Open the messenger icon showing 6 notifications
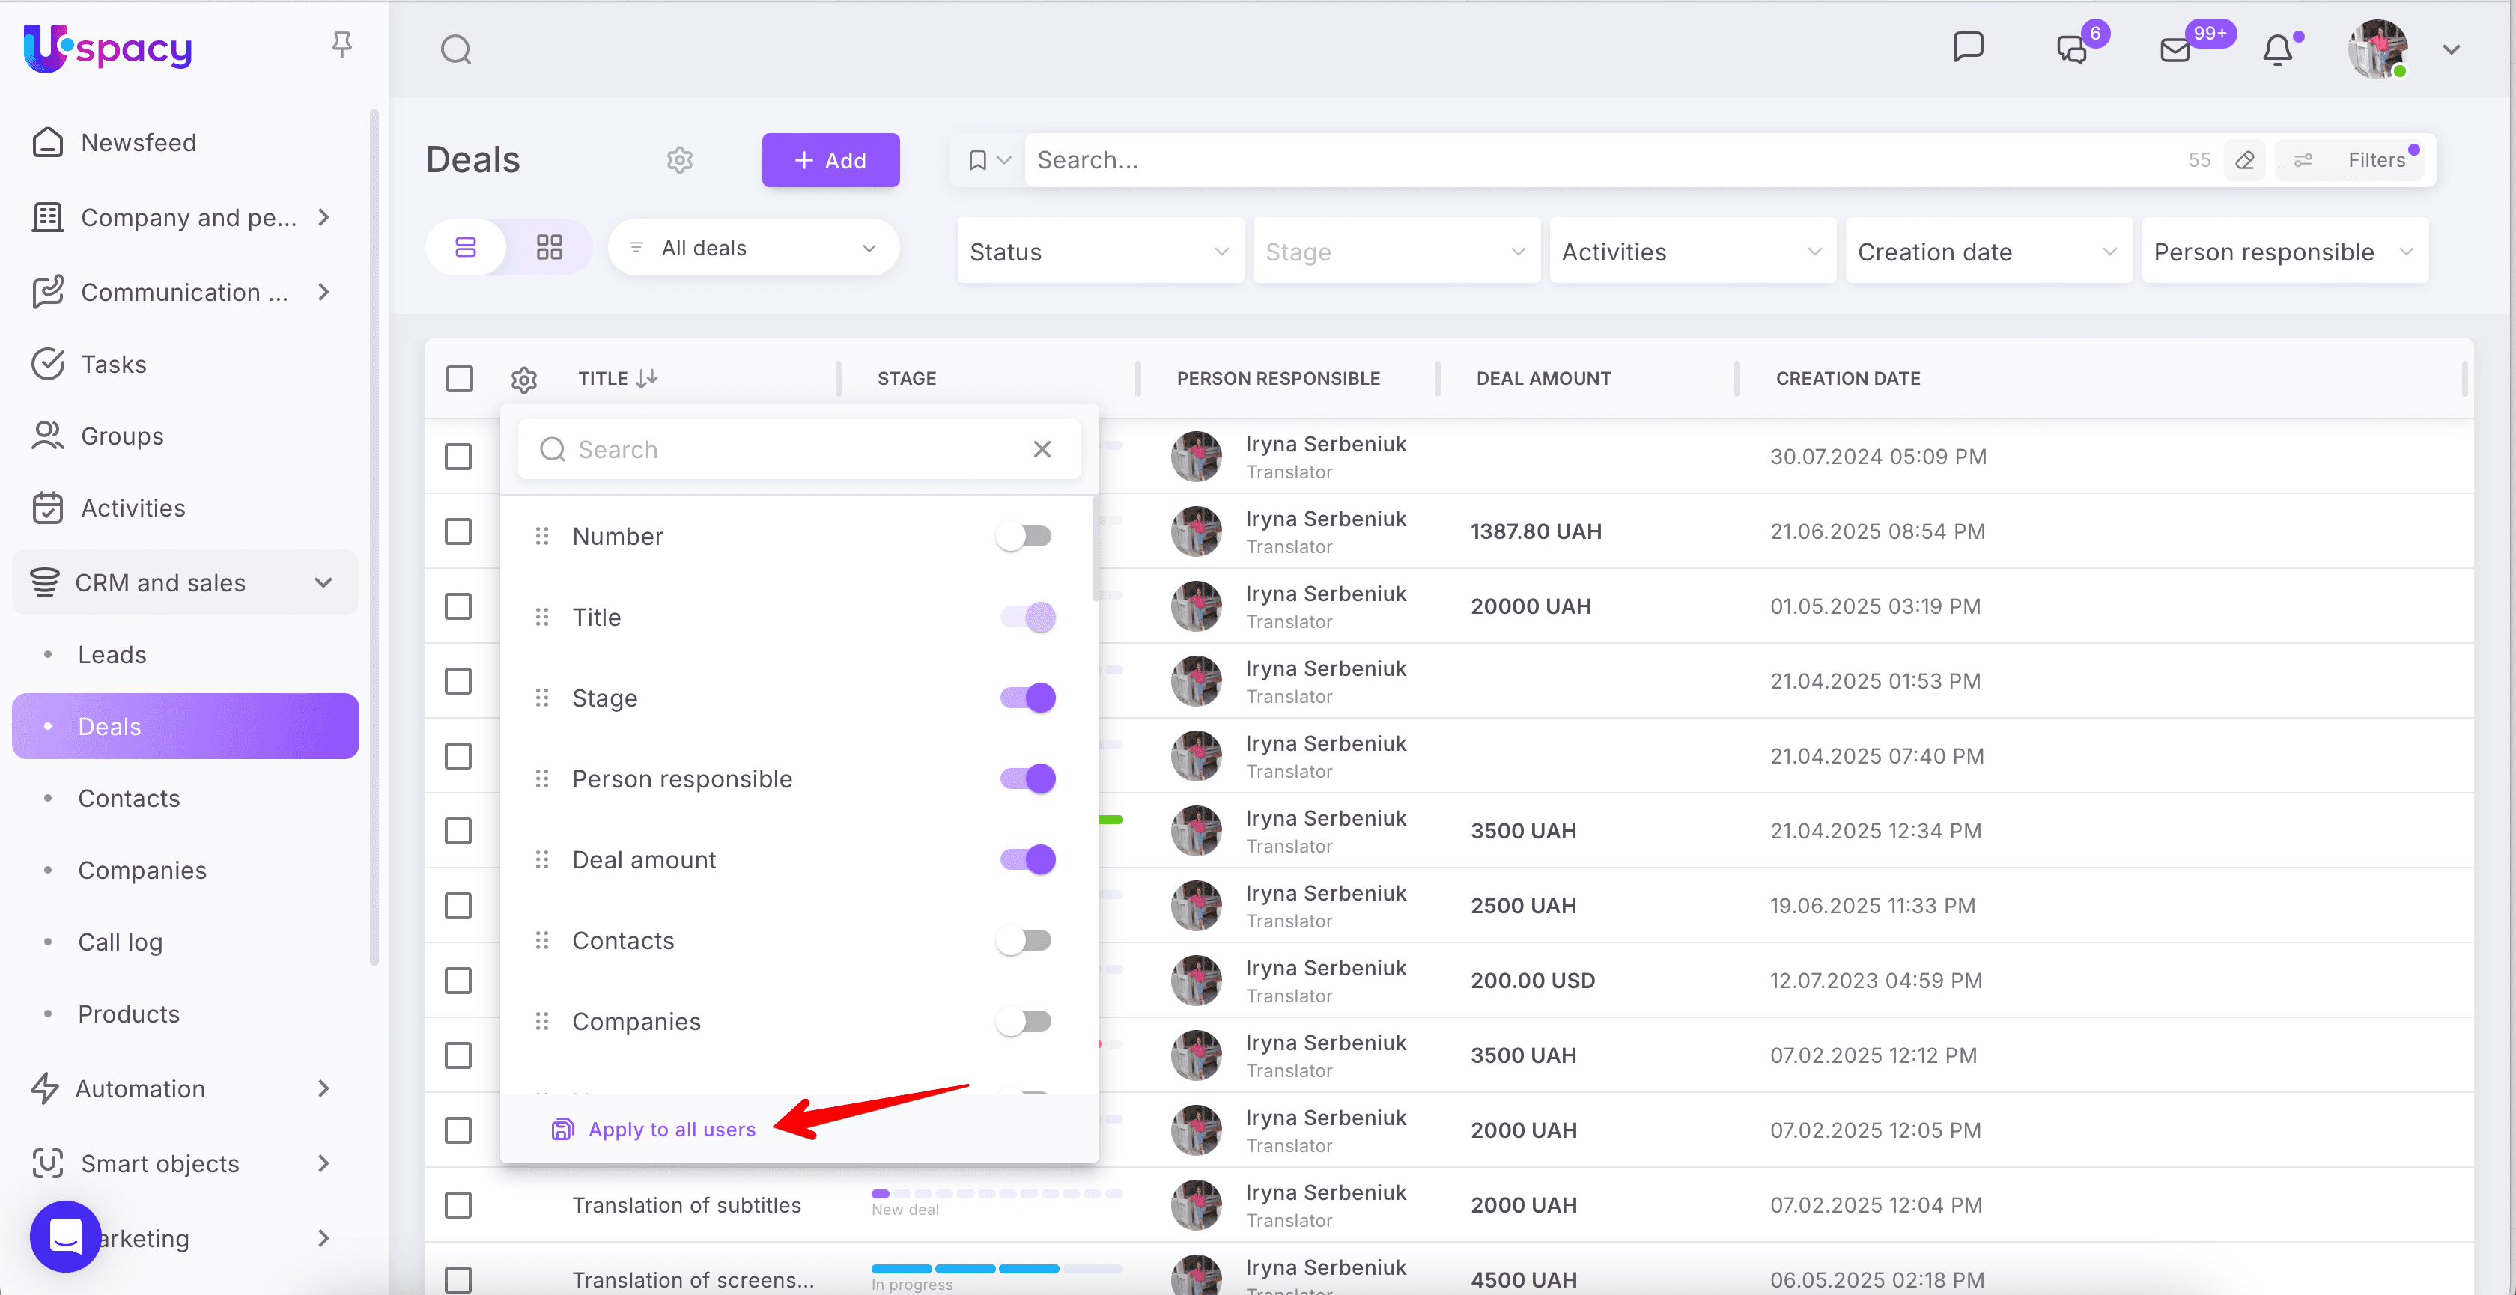 2070,49
